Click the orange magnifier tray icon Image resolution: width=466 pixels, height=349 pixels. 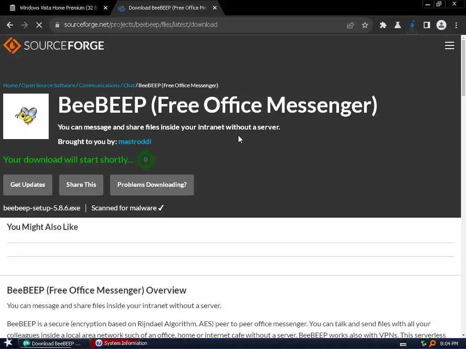coord(432,344)
